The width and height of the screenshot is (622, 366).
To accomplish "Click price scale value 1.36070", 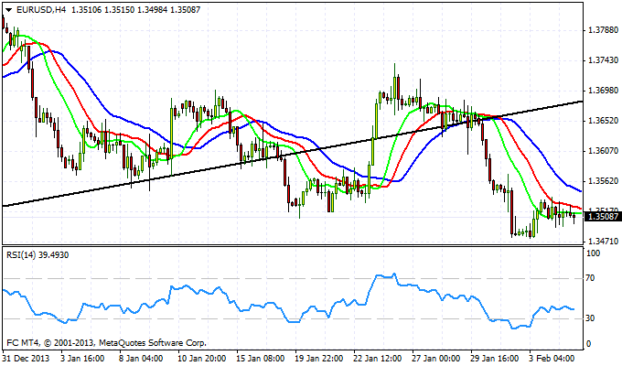I will pos(604,151).
